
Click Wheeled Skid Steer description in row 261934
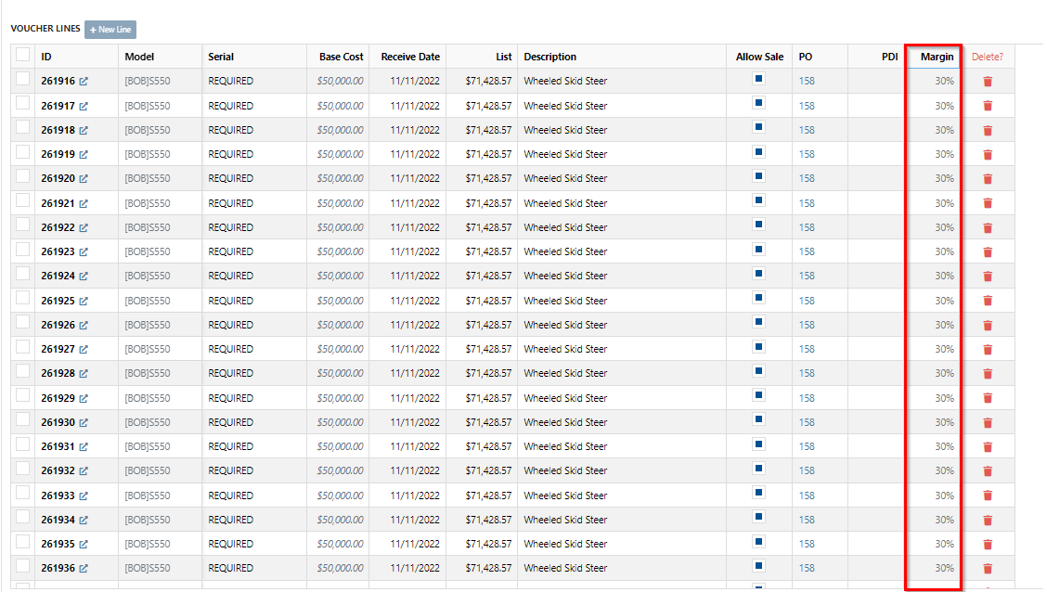(x=565, y=520)
